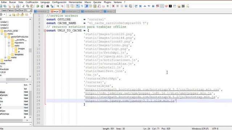Click the pink heart toolbar icon

pyautogui.click(x=166, y=6)
